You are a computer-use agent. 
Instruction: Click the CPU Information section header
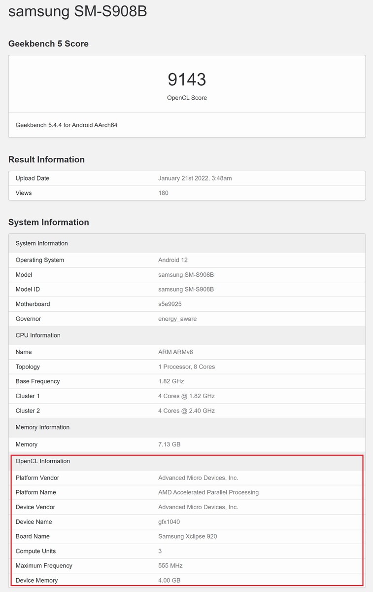(x=187, y=335)
